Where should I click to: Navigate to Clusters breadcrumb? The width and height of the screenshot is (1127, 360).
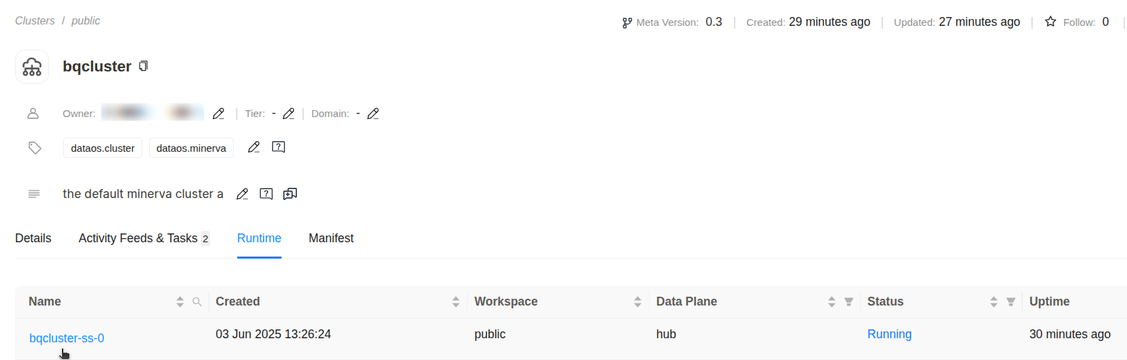tap(35, 21)
